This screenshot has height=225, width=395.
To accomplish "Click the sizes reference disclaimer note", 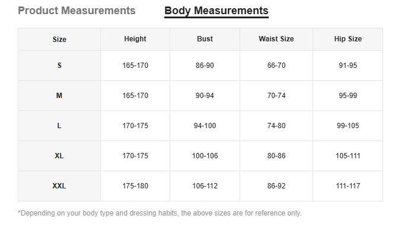I will coord(160,213).
